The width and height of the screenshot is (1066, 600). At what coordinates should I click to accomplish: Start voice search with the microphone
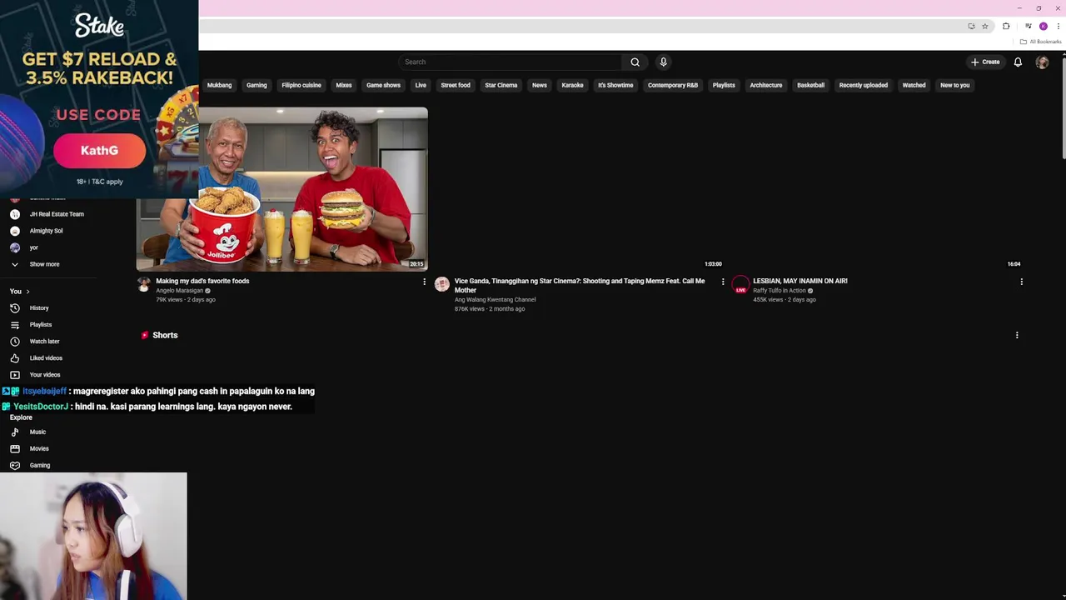(x=663, y=62)
